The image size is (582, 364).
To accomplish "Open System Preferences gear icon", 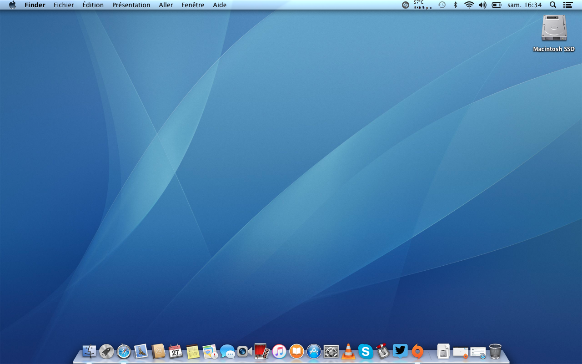I will [331, 351].
